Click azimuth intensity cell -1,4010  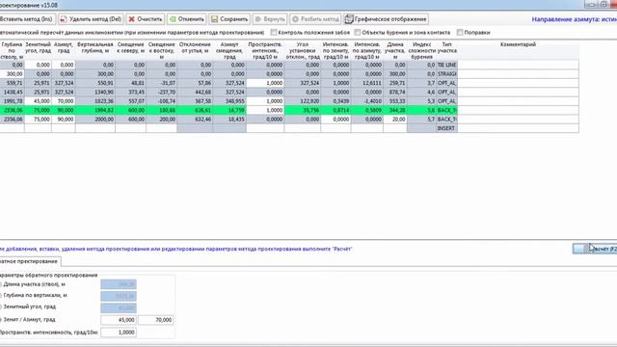(367, 101)
